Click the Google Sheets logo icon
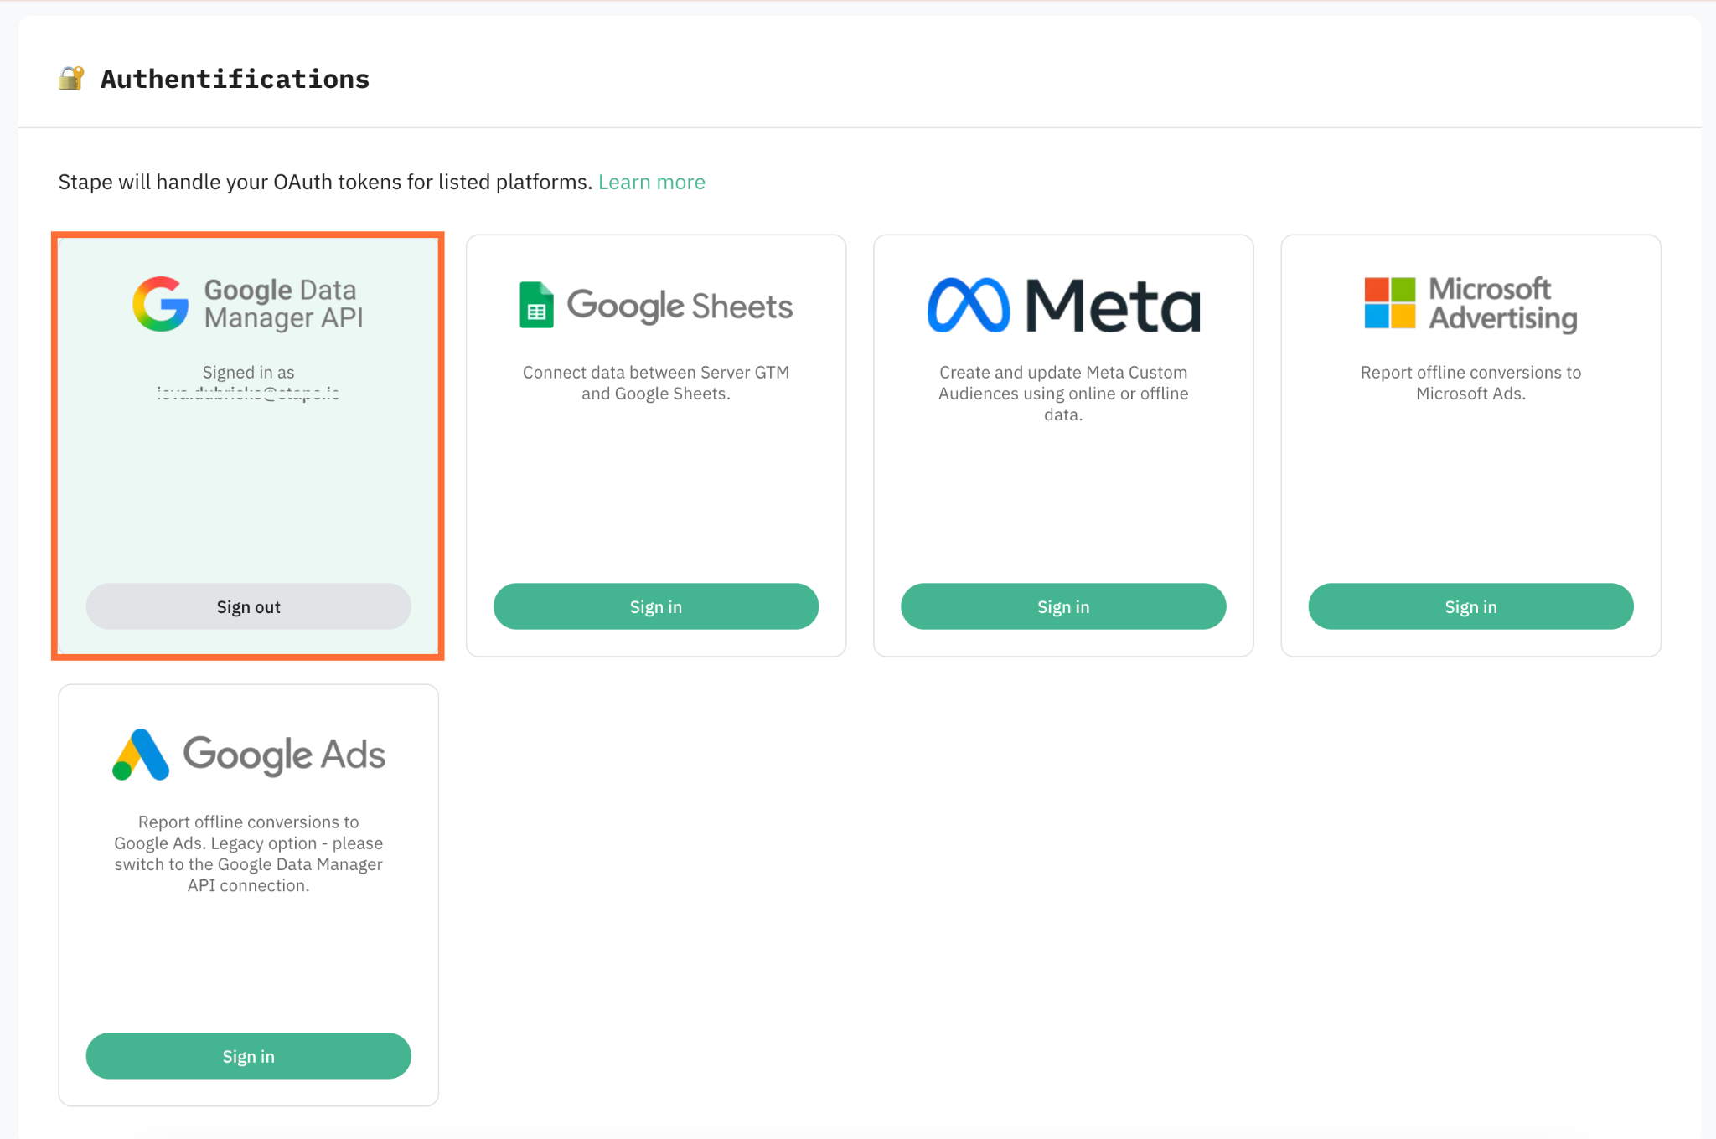Viewport: 1716px width, 1139px height. pyautogui.click(x=536, y=305)
